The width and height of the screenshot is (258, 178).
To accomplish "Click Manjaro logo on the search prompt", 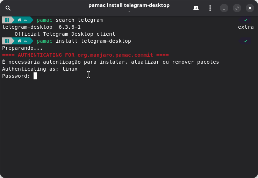I will point(7,20).
